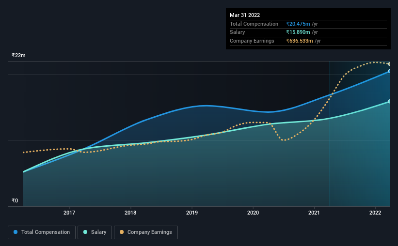The width and height of the screenshot is (398, 246).
Task: Click the orange Company Earnings legend dot
Action: [x=122, y=232]
